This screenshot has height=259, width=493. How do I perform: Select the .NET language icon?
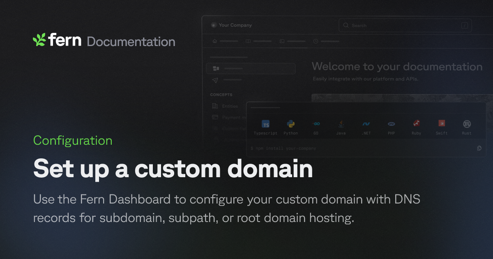click(366, 124)
